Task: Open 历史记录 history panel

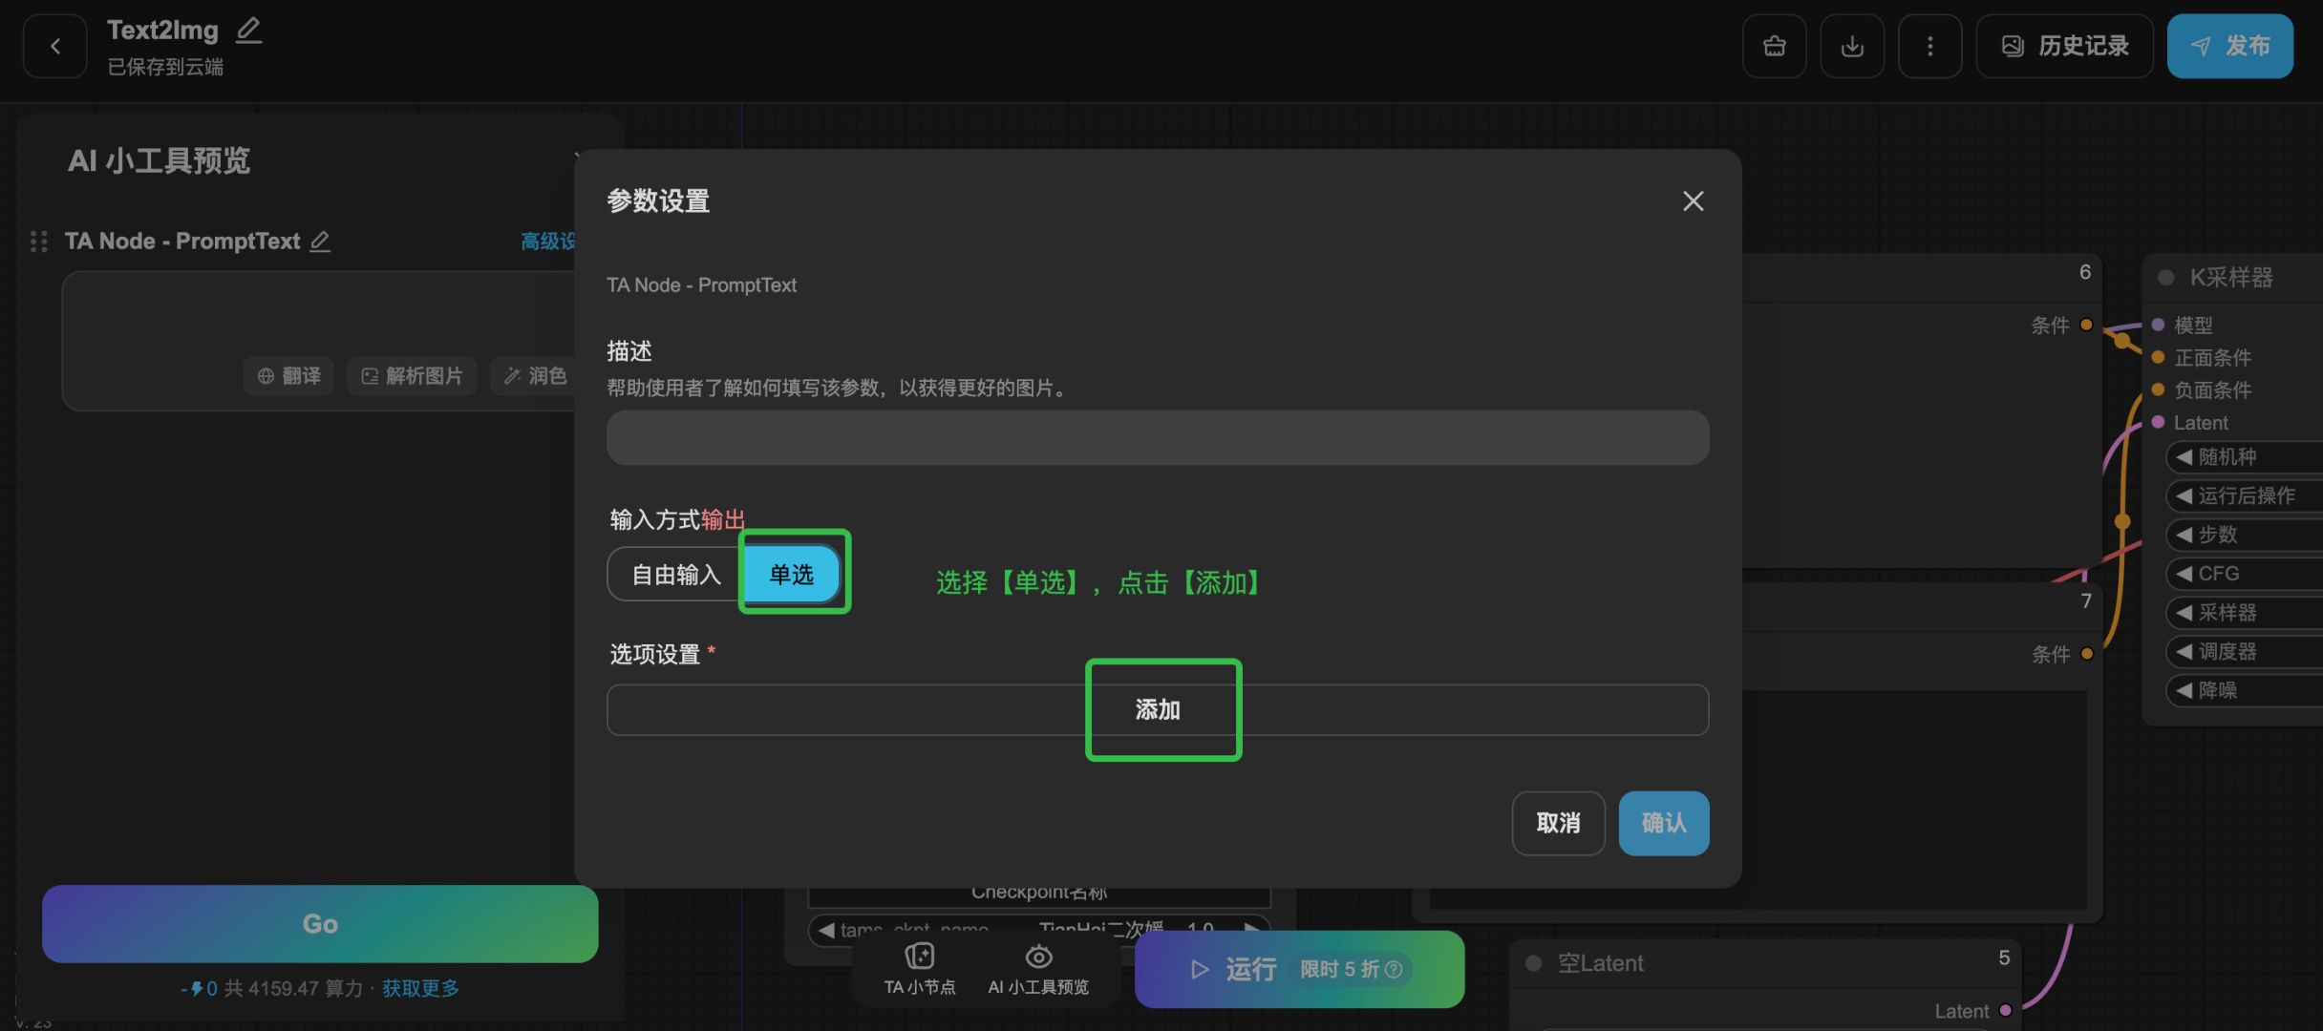Action: coord(2064,46)
